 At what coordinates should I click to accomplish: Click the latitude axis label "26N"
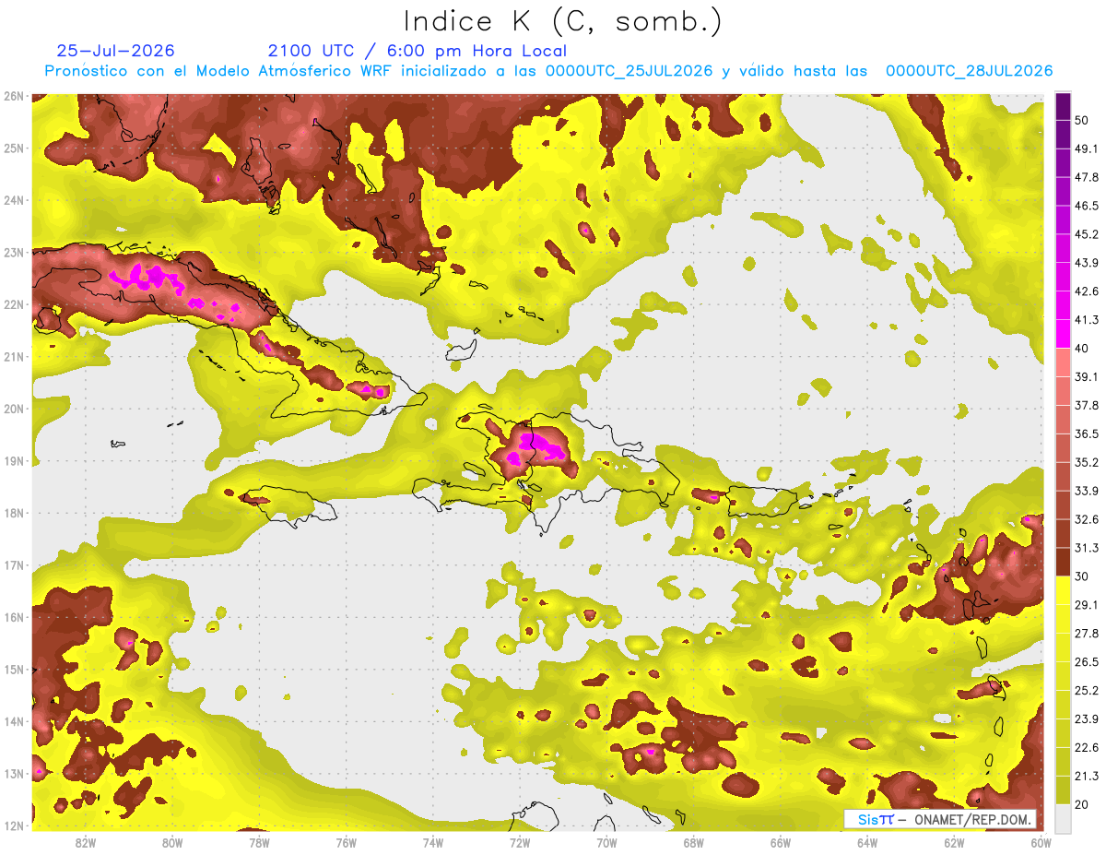click(14, 96)
